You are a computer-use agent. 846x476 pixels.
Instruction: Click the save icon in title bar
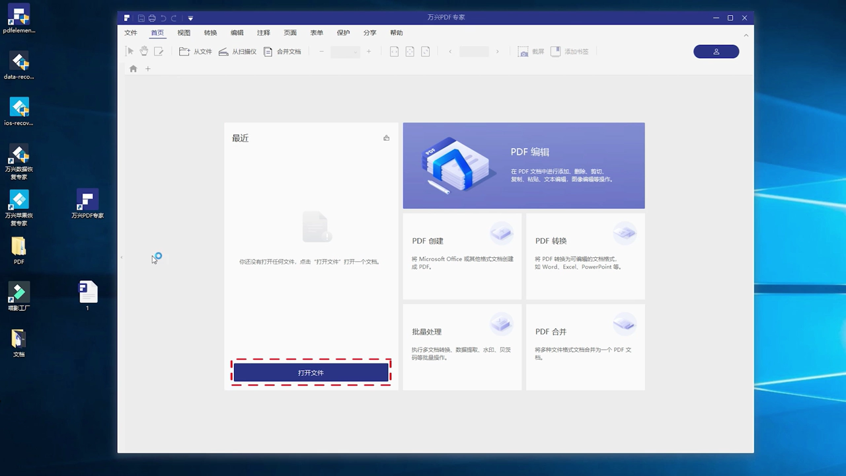(x=141, y=18)
